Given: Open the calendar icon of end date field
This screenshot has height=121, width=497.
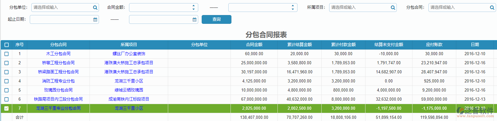Looking at the screenshot, I should tap(194, 19).
